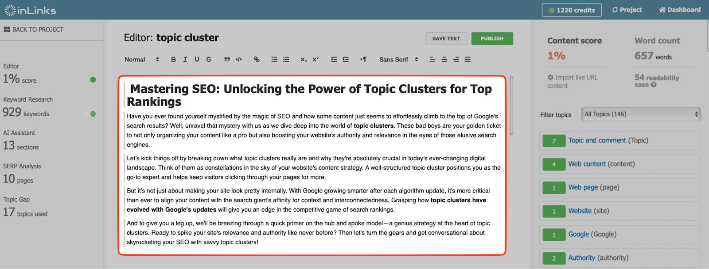The height and width of the screenshot is (269, 709).
Task: Click the readability ease help icon
Action: point(653,85)
